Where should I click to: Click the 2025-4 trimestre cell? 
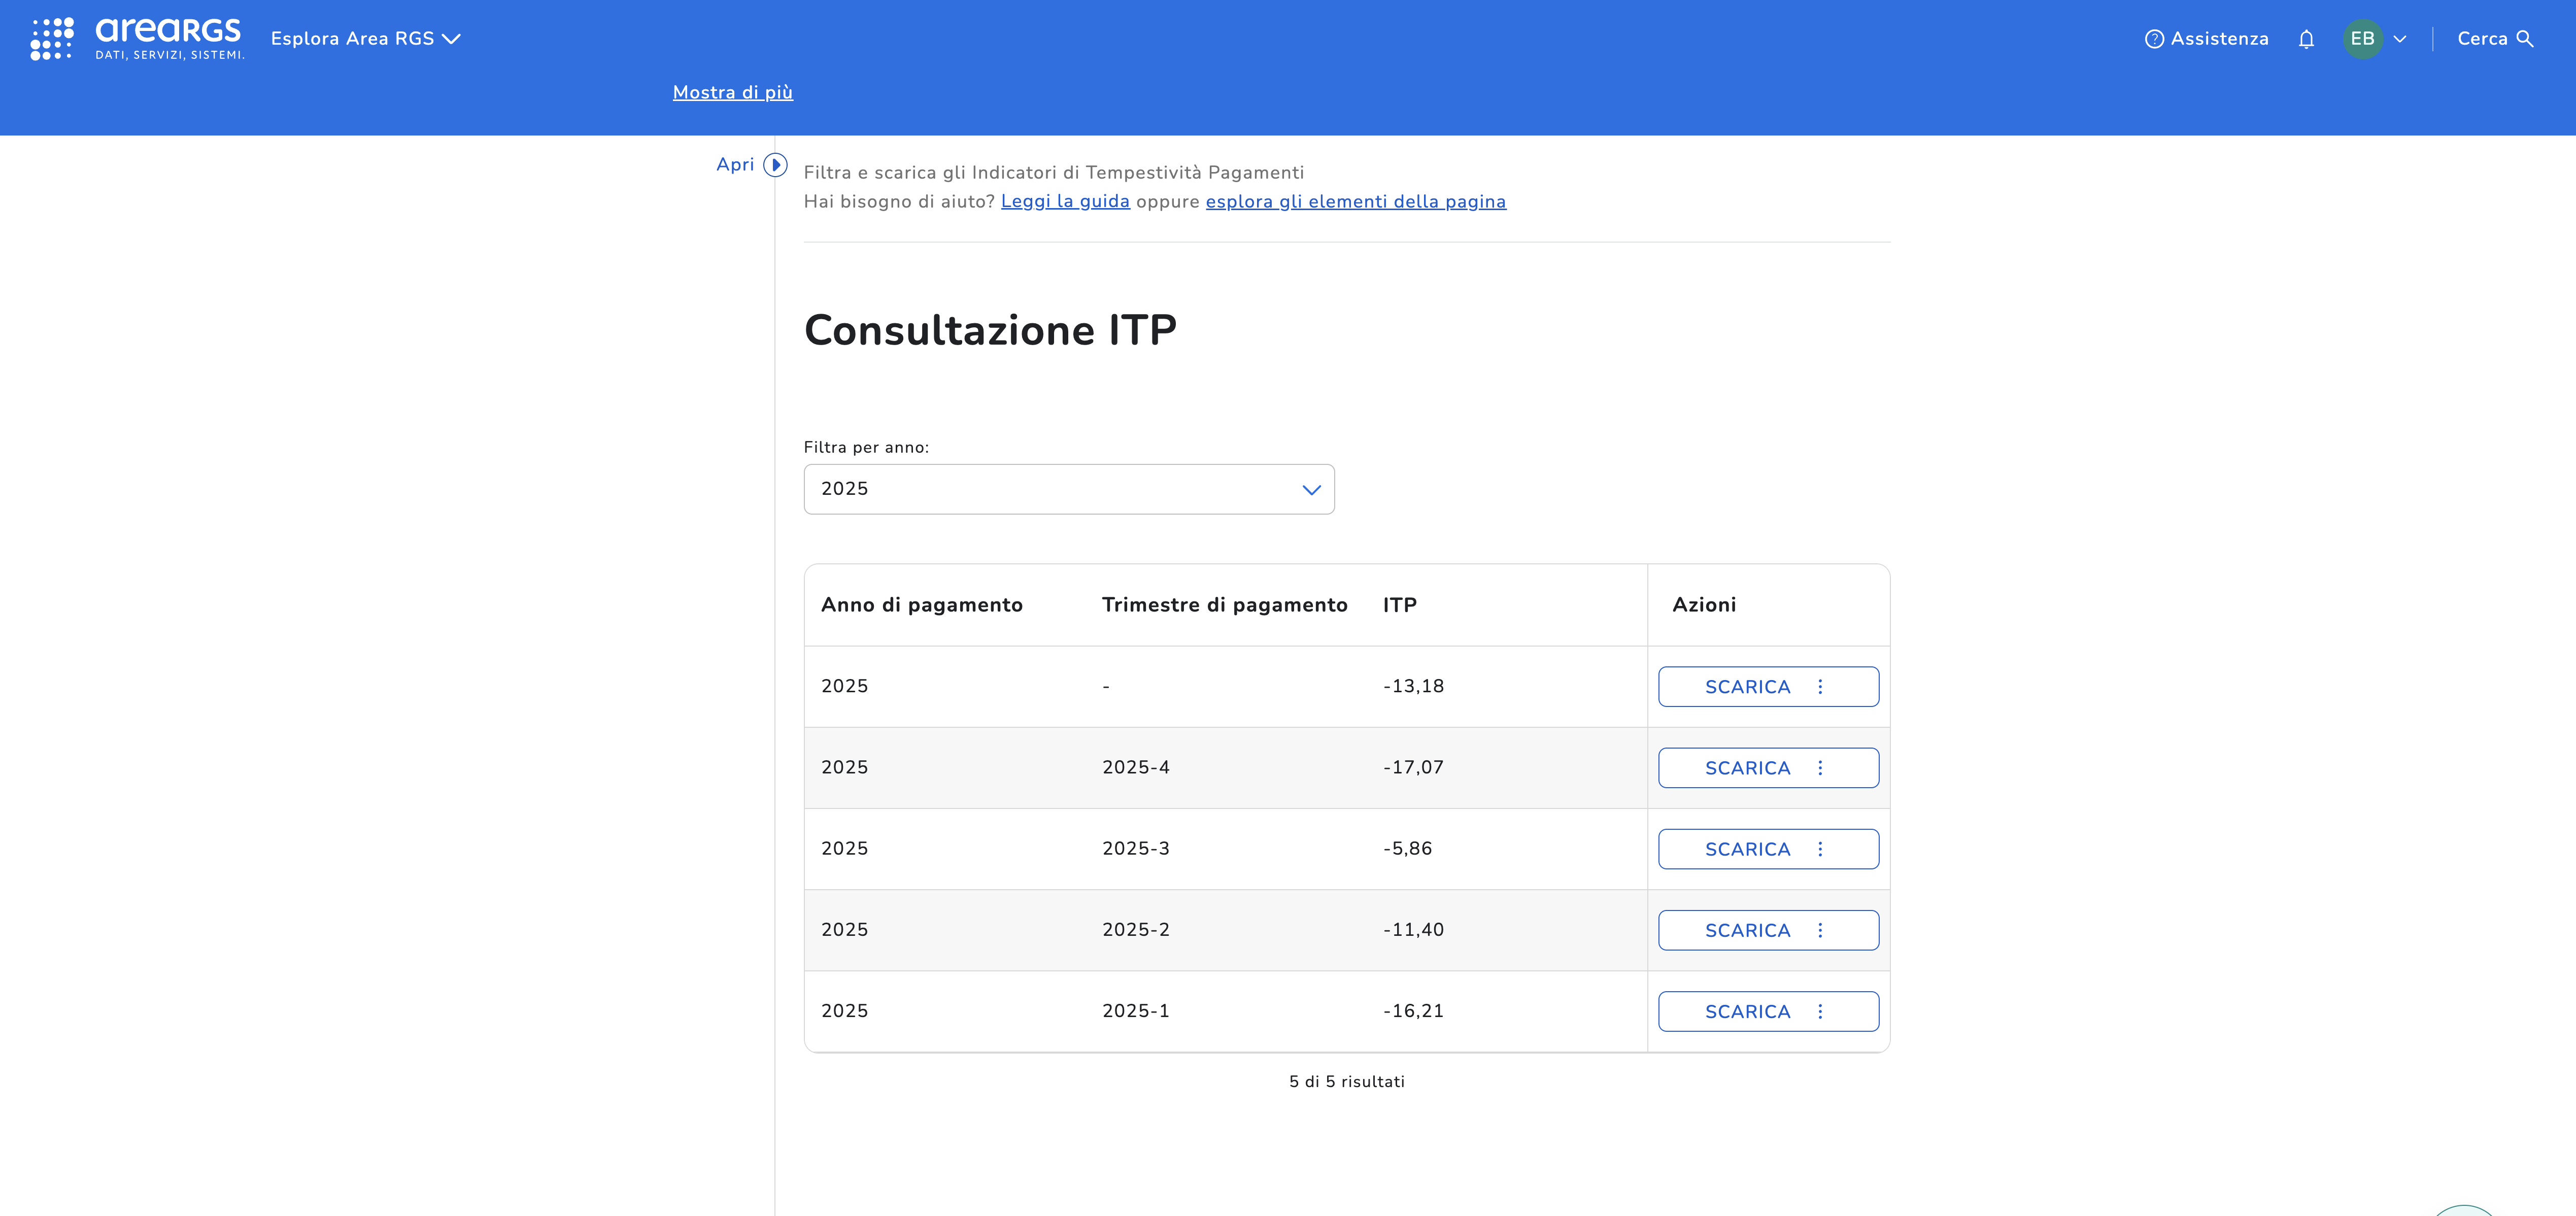(1136, 767)
